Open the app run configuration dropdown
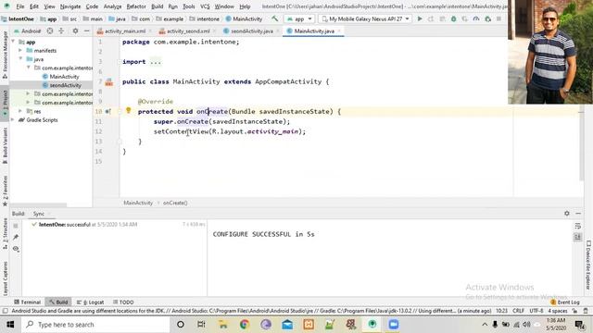The image size is (593, 333). pyautogui.click(x=299, y=18)
